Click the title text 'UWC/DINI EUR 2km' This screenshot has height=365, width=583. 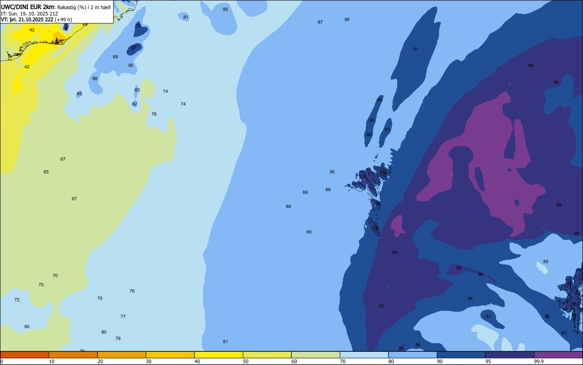28,7
